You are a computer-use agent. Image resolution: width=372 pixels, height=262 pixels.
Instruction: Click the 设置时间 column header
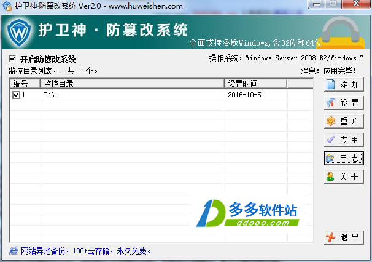pyautogui.click(x=255, y=84)
